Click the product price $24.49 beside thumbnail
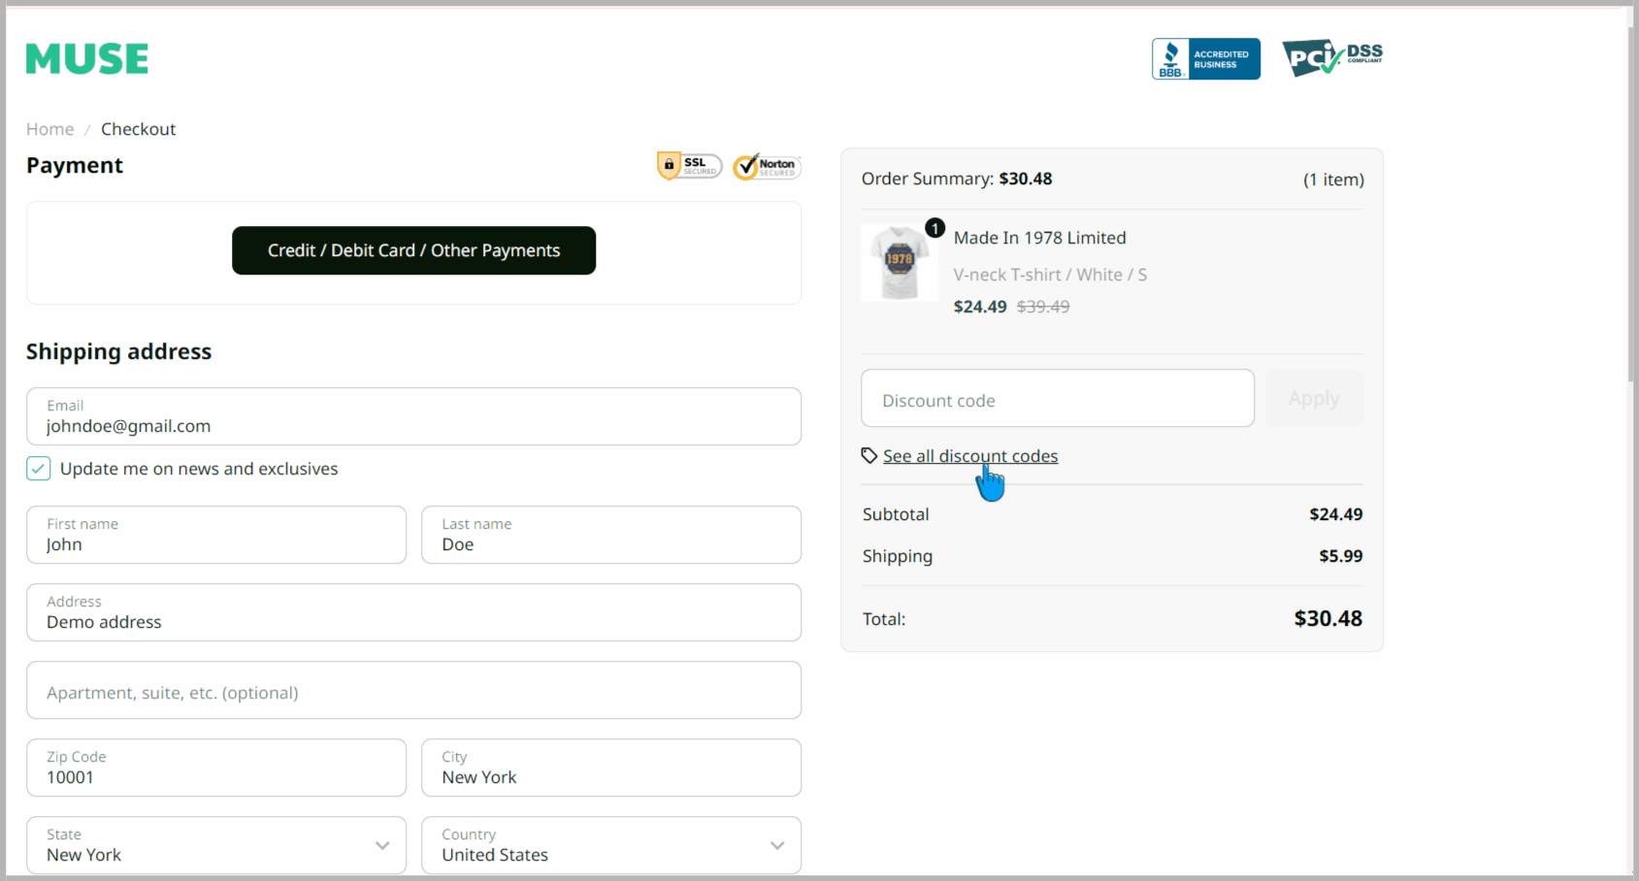The image size is (1639, 881). tap(980, 307)
